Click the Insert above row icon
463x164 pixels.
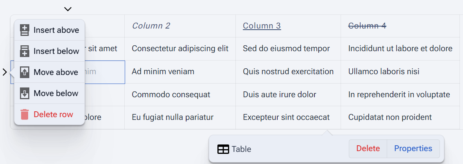(x=25, y=30)
